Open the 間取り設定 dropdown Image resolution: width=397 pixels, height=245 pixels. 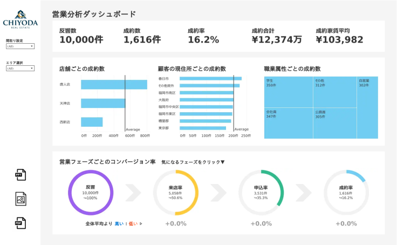click(20, 46)
